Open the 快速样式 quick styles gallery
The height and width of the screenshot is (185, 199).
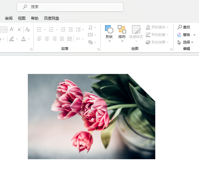pyautogui.click(x=136, y=34)
